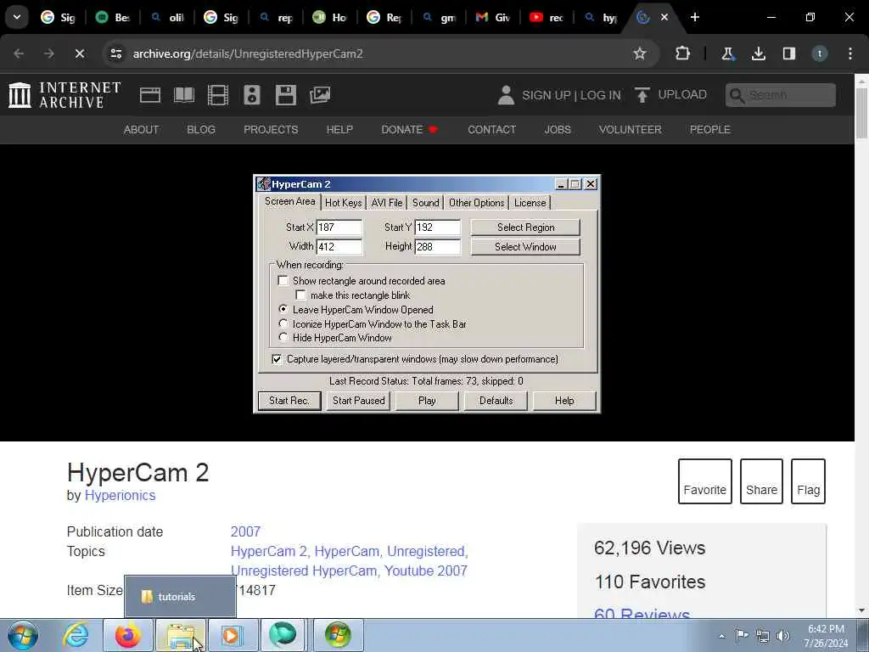Image resolution: width=869 pixels, height=652 pixels.
Task: Click the 2007 publication date link
Action: pyautogui.click(x=245, y=531)
